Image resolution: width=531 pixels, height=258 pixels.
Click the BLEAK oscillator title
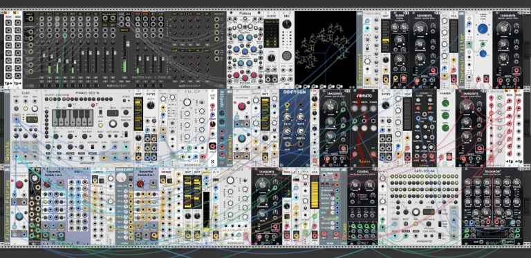[399, 15]
